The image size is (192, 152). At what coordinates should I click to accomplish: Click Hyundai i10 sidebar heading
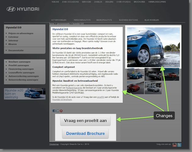14,28
